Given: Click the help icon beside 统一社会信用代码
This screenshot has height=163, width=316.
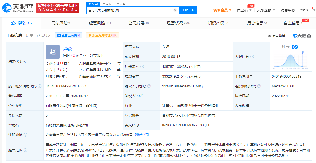Looking at the screenshot, I should [x=39, y=86].
